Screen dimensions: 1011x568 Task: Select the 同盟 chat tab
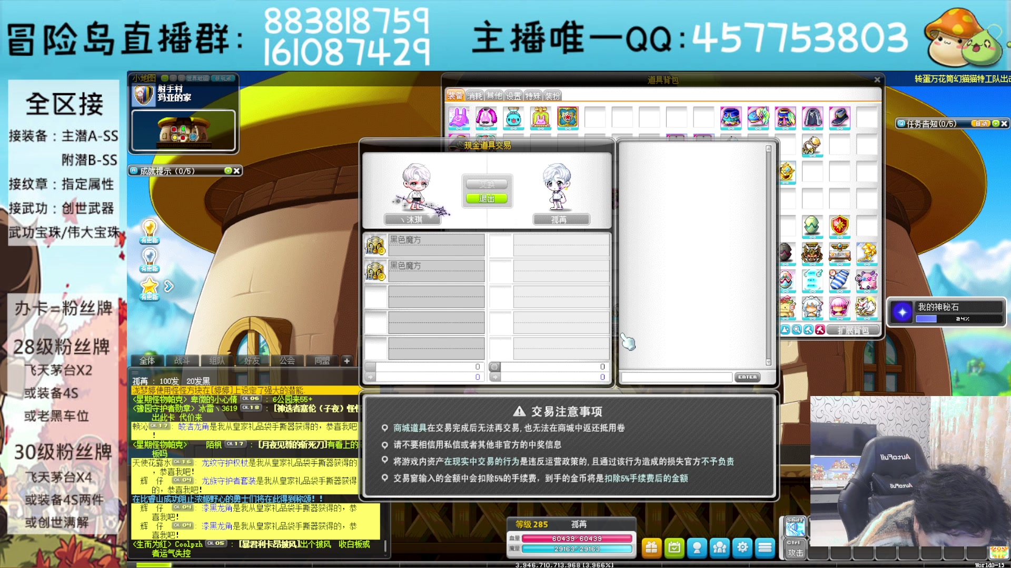322,361
